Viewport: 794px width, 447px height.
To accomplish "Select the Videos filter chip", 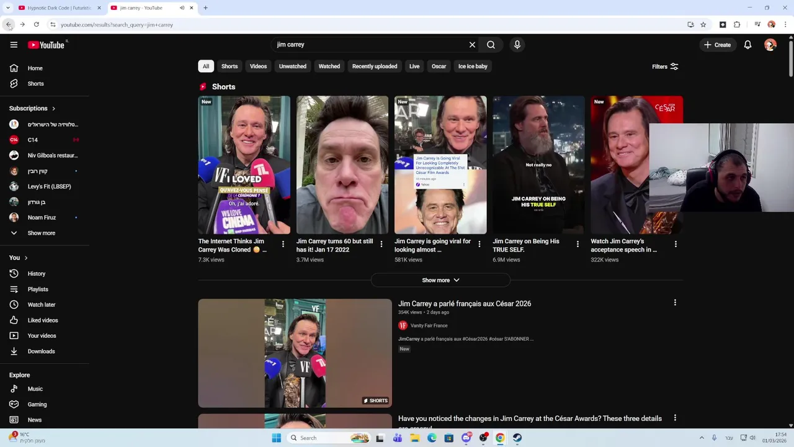I will pyautogui.click(x=258, y=66).
